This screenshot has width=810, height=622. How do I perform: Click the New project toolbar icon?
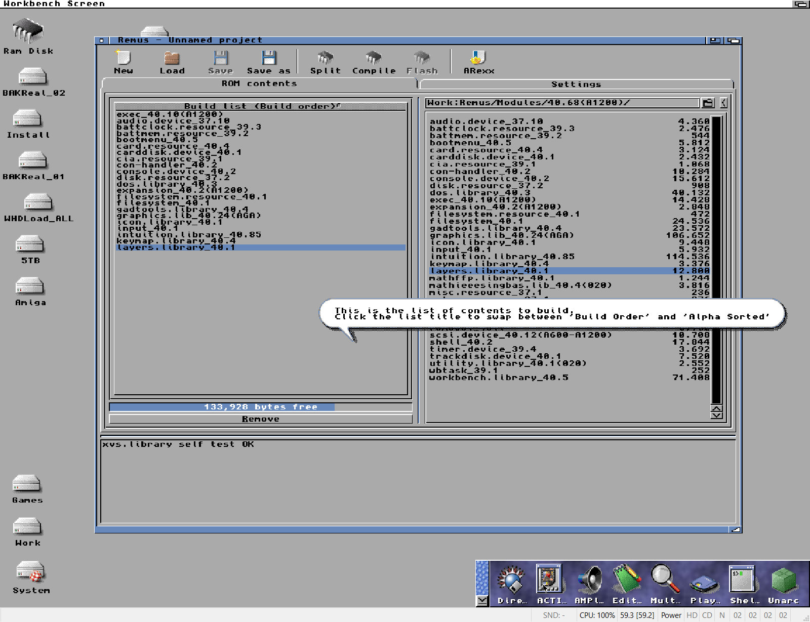123,62
